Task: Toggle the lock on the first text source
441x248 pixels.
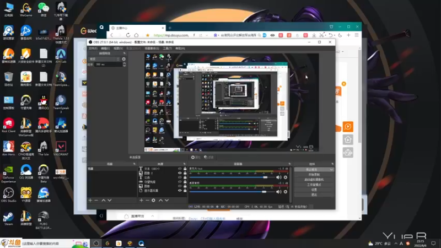Action: pos(185,169)
